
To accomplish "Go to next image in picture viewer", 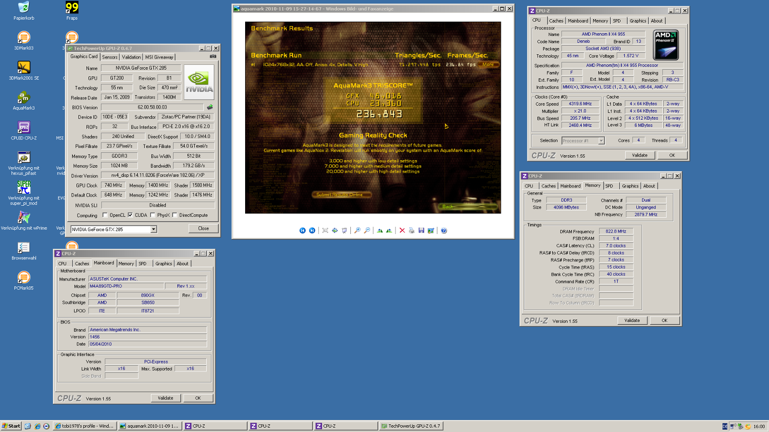I will click(312, 231).
